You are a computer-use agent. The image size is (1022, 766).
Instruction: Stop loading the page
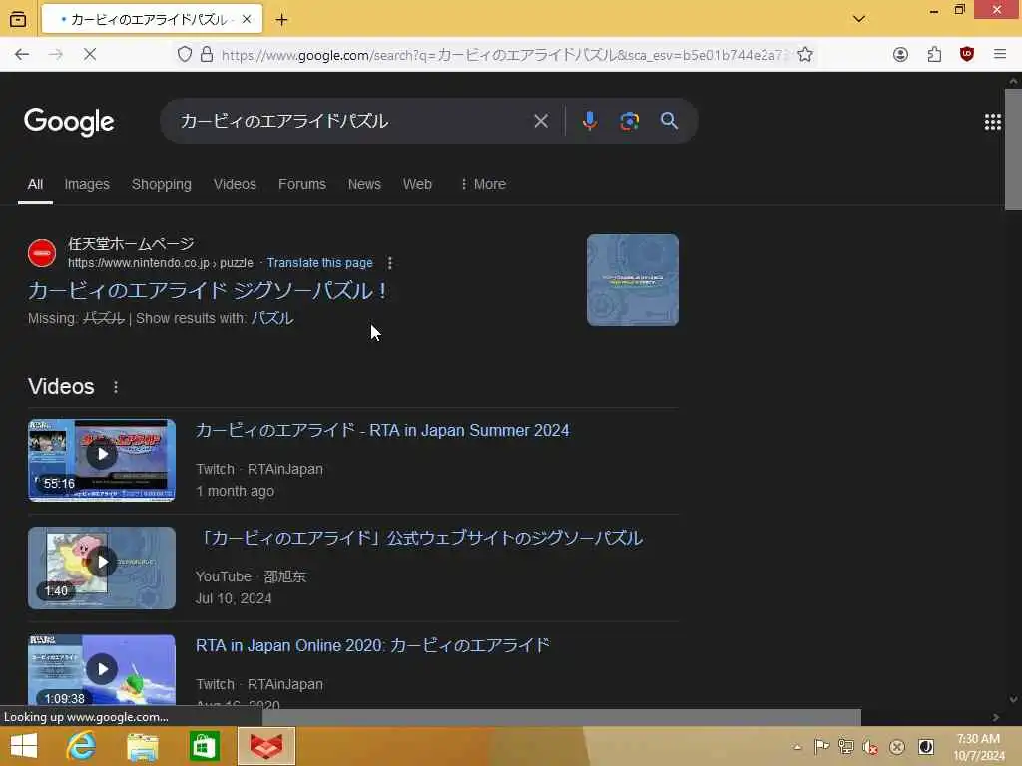click(90, 54)
